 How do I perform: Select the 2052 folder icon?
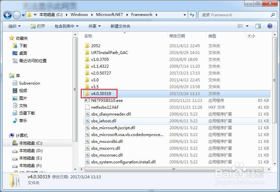pyautogui.click(x=87, y=46)
